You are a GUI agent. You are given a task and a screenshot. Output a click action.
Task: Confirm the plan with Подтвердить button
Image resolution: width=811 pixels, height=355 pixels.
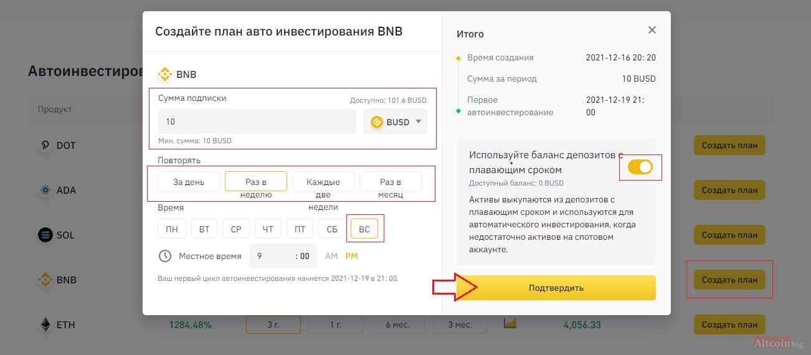[x=556, y=288]
